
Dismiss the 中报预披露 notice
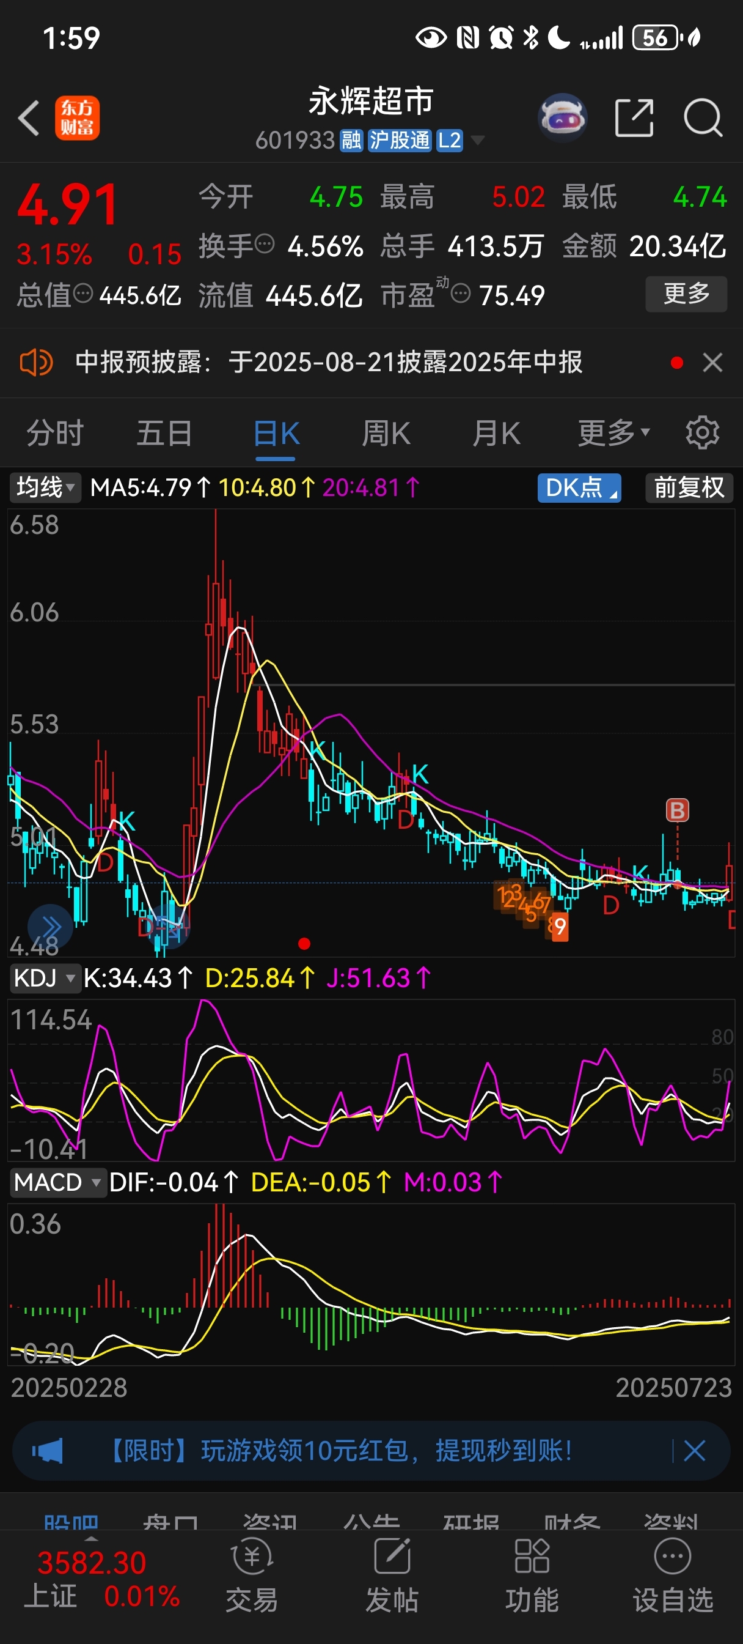[x=712, y=363]
